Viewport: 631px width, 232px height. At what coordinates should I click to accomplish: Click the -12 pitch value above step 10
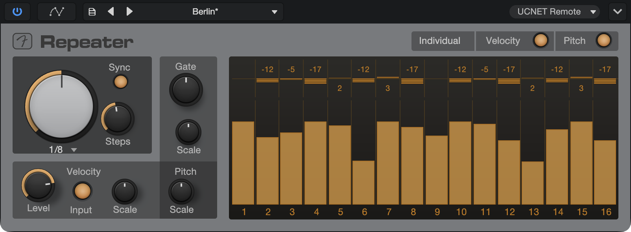[460, 69]
